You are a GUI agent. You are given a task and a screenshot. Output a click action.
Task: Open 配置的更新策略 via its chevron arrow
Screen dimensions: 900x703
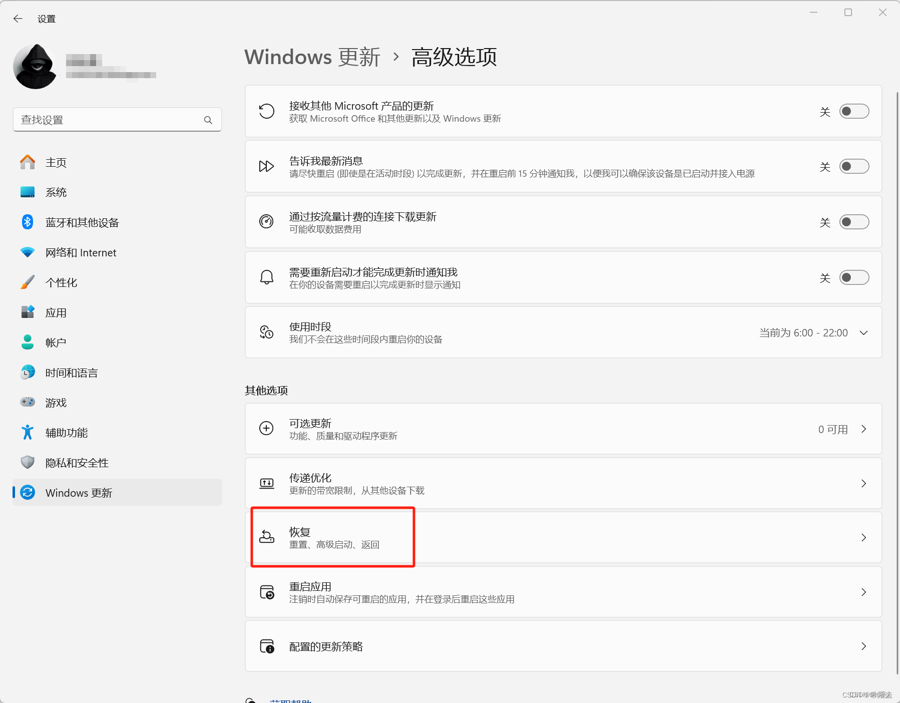(863, 646)
